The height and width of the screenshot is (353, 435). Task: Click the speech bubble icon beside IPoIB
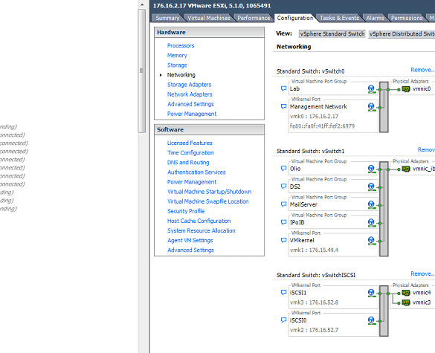pyautogui.click(x=283, y=222)
